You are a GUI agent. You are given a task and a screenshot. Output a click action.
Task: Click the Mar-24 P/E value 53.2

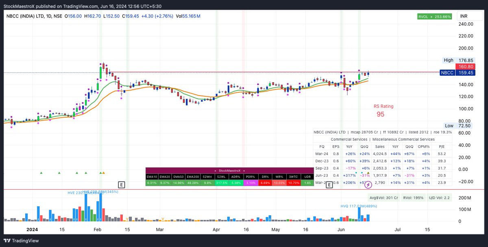tap(442, 154)
